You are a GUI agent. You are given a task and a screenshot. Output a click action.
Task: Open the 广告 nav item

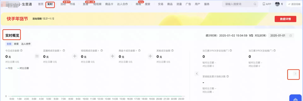[x=188, y=4]
